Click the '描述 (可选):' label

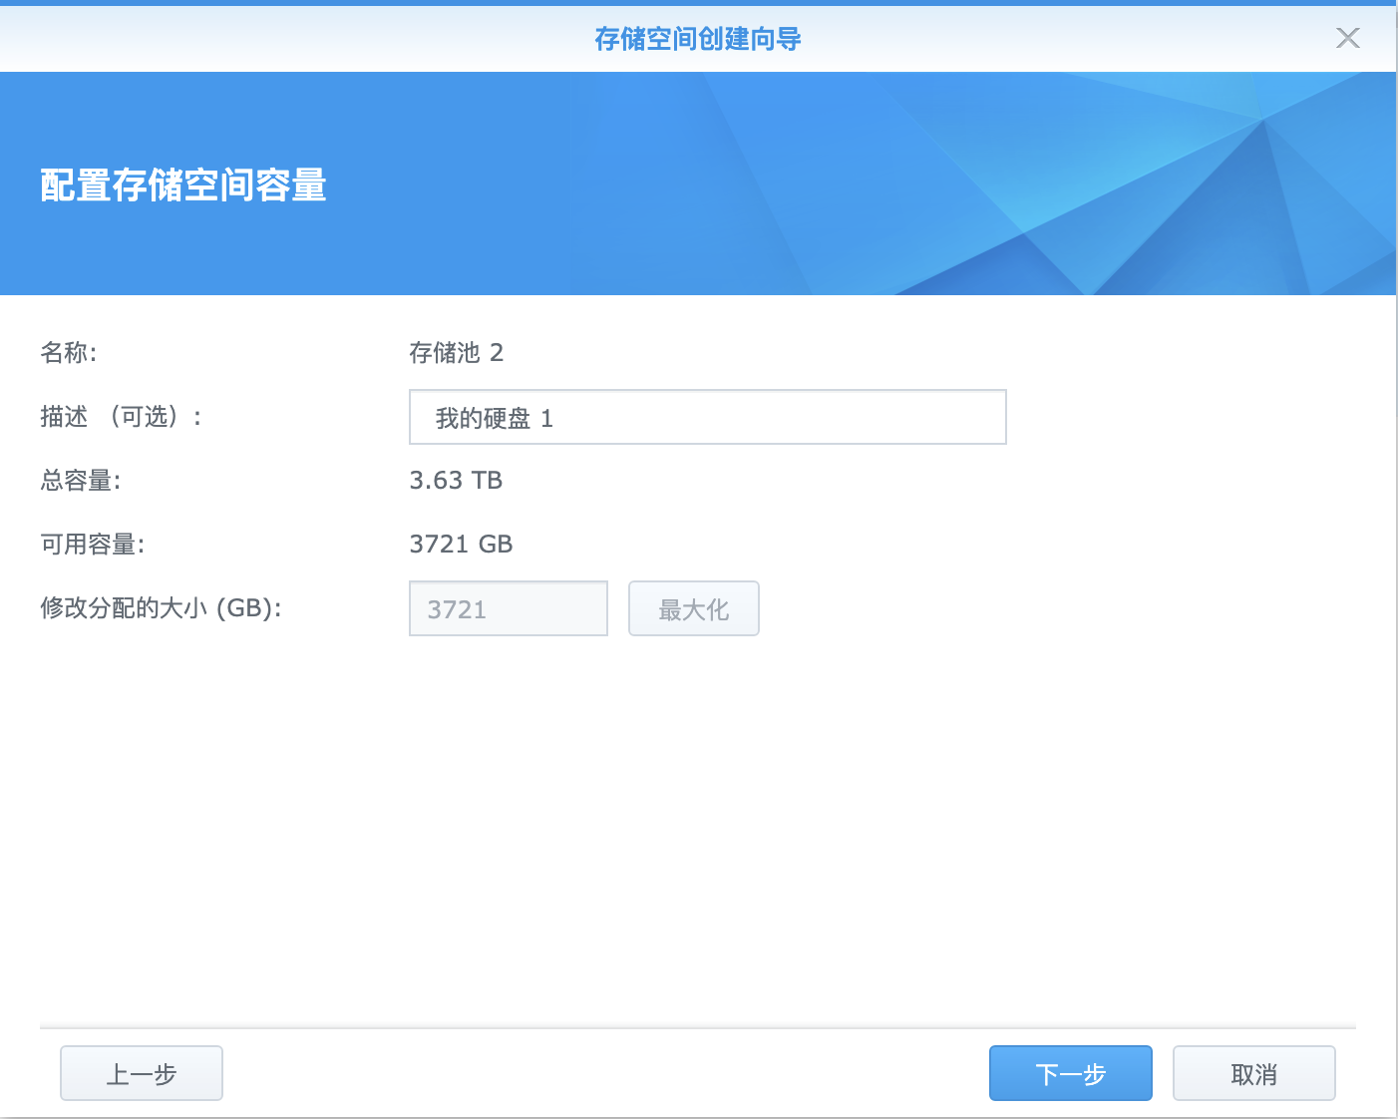click(x=121, y=416)
